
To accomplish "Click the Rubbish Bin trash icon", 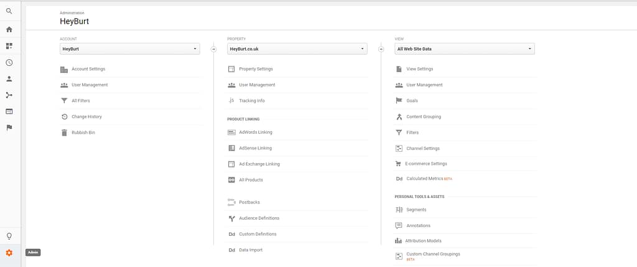I will point(64,133).
